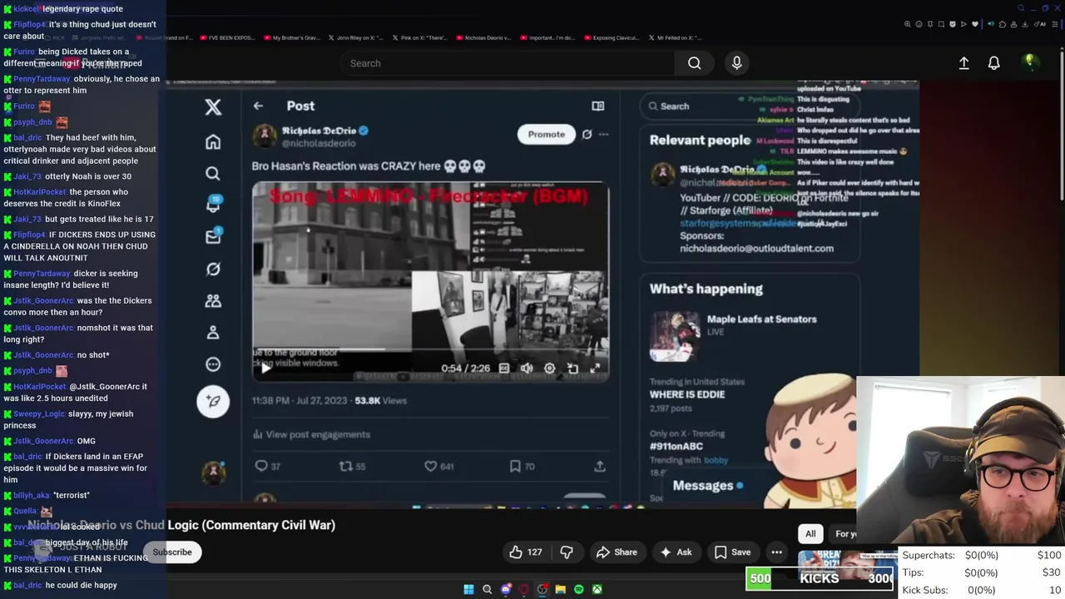The width and height of the screenshot is (1065, 599).
Task: Open View post engagements
Action: (311, 434)
